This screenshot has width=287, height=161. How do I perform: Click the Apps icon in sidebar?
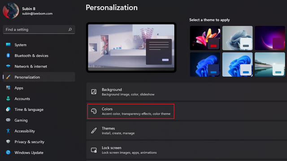[x=8, y=88]
